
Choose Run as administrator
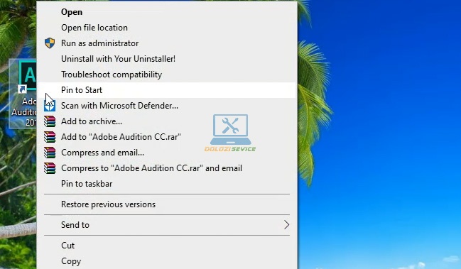tap(167, 43)
